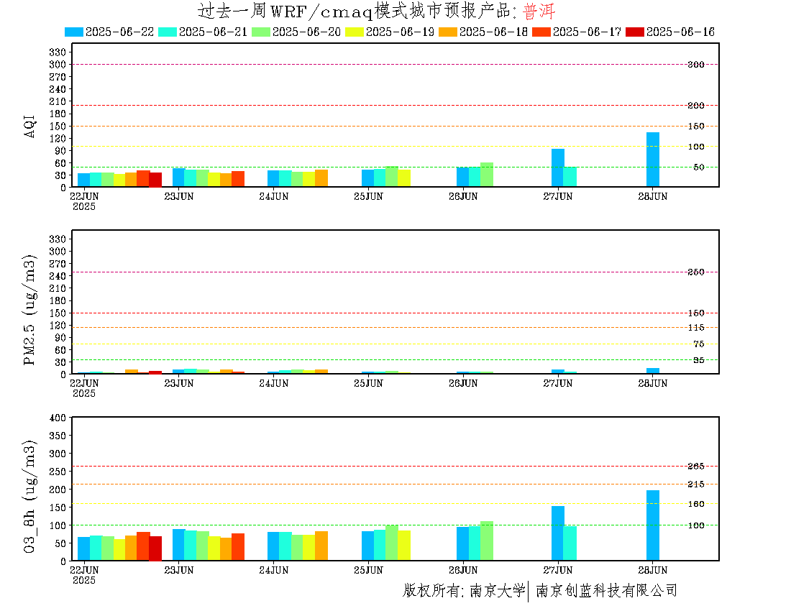
Task: Click threshold label 50 at right of AQI chart
Action: tap(699, 167)
